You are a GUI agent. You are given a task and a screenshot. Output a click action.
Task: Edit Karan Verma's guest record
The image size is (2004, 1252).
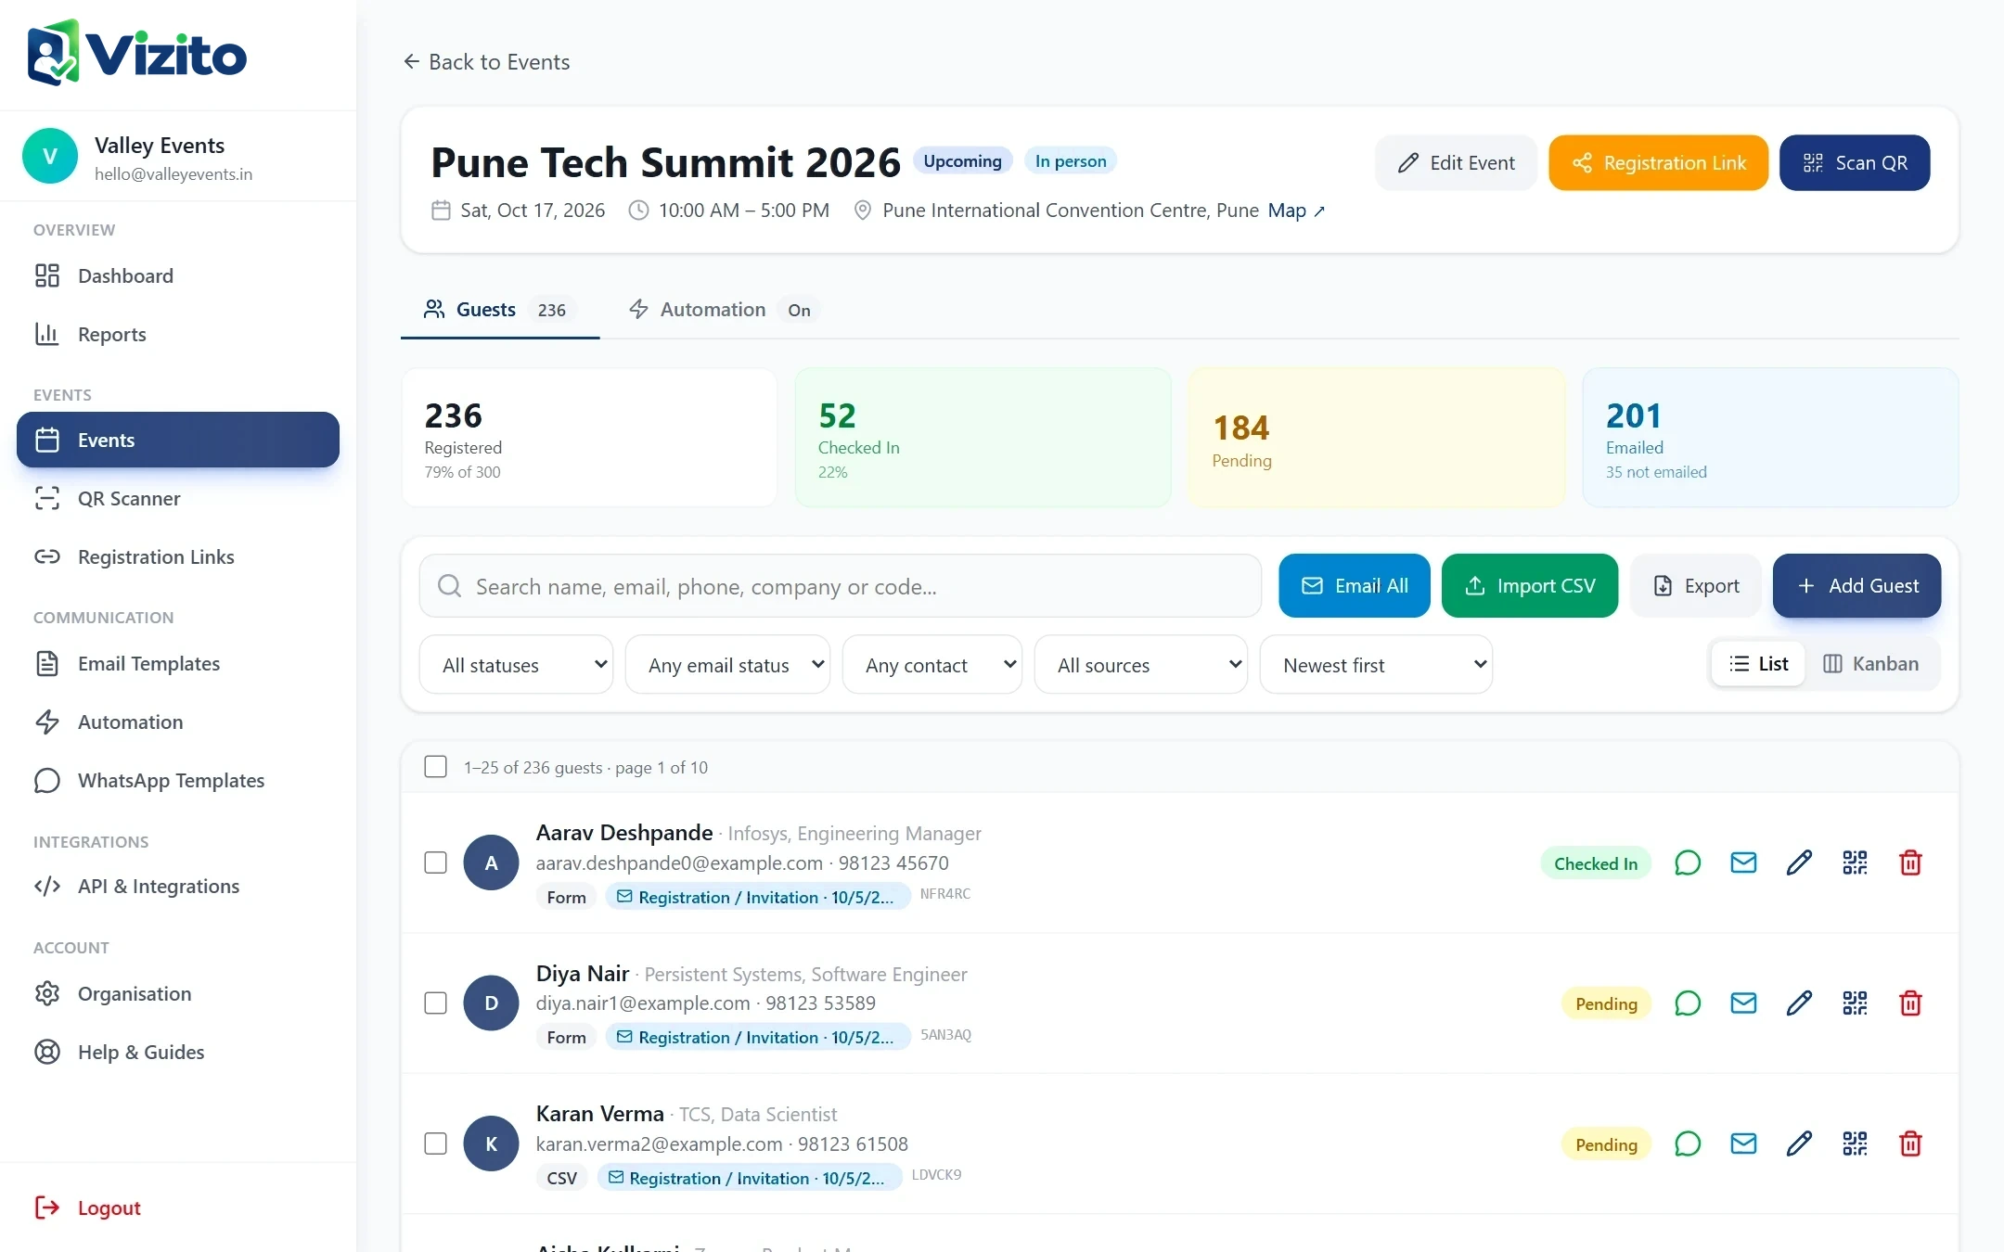point(1799,1144)
